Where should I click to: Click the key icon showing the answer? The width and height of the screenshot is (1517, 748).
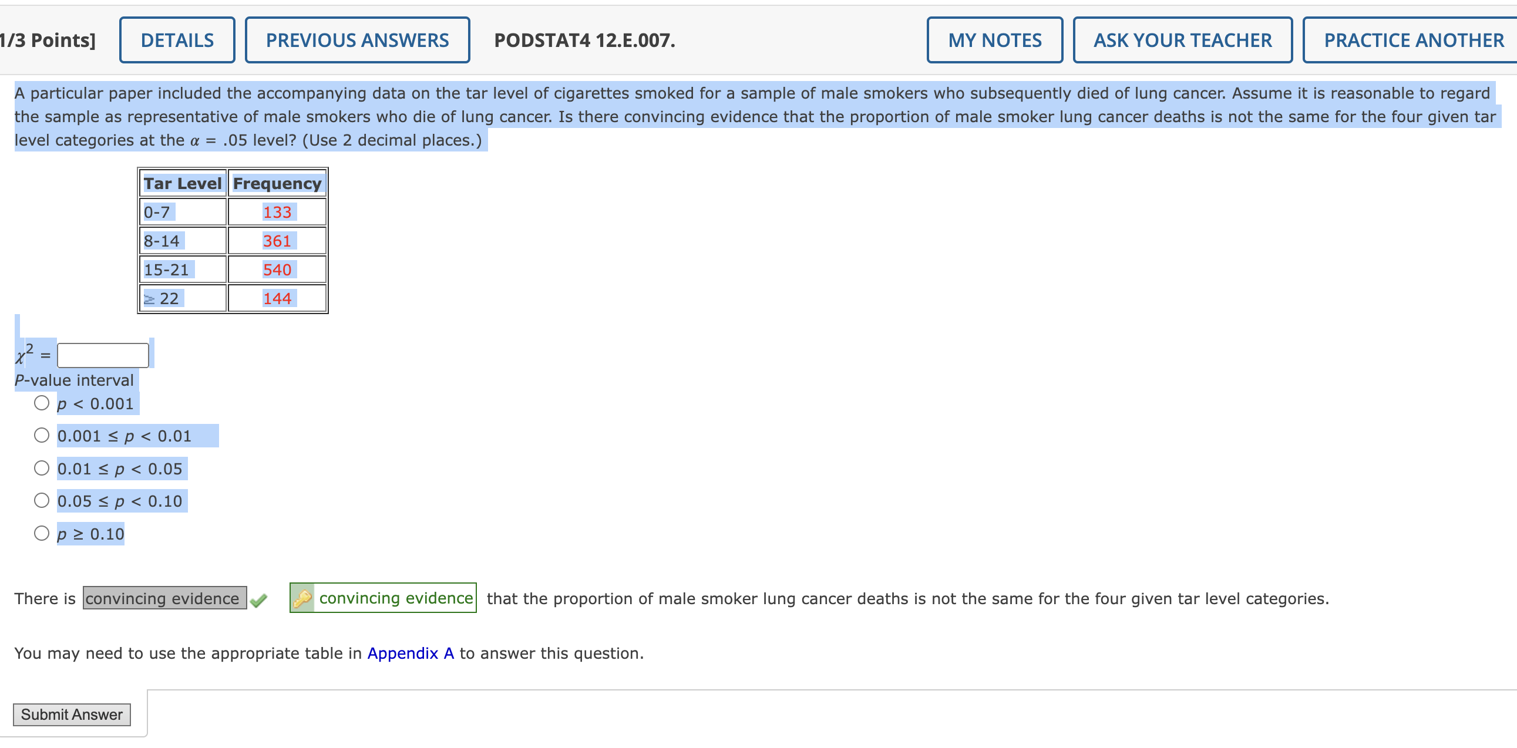(302, 598)
